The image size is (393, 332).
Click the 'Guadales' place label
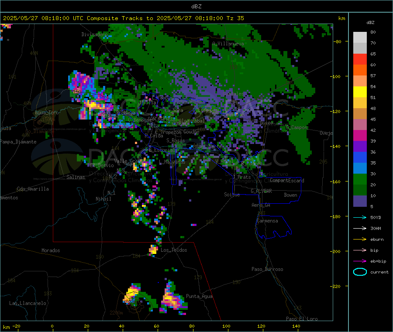pos(233,94)
